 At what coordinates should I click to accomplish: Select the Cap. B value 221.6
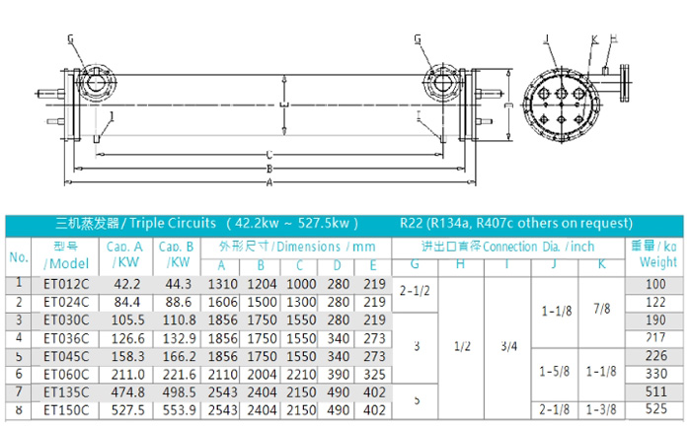pos(180,375)
